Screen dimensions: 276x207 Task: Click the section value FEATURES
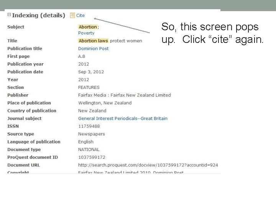(89, 87)
